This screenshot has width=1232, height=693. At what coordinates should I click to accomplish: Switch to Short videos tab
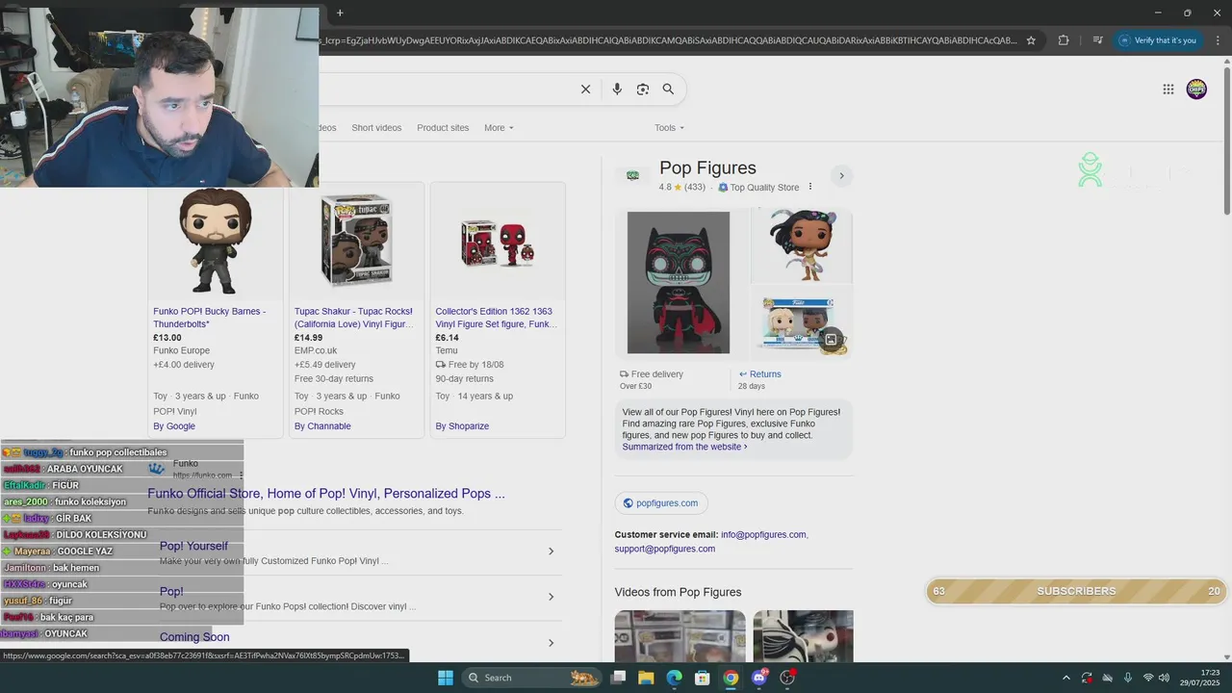tap(376, 128)
